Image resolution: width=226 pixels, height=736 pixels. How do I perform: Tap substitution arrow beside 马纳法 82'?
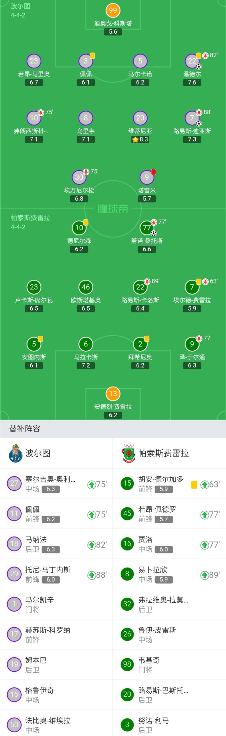91,545
